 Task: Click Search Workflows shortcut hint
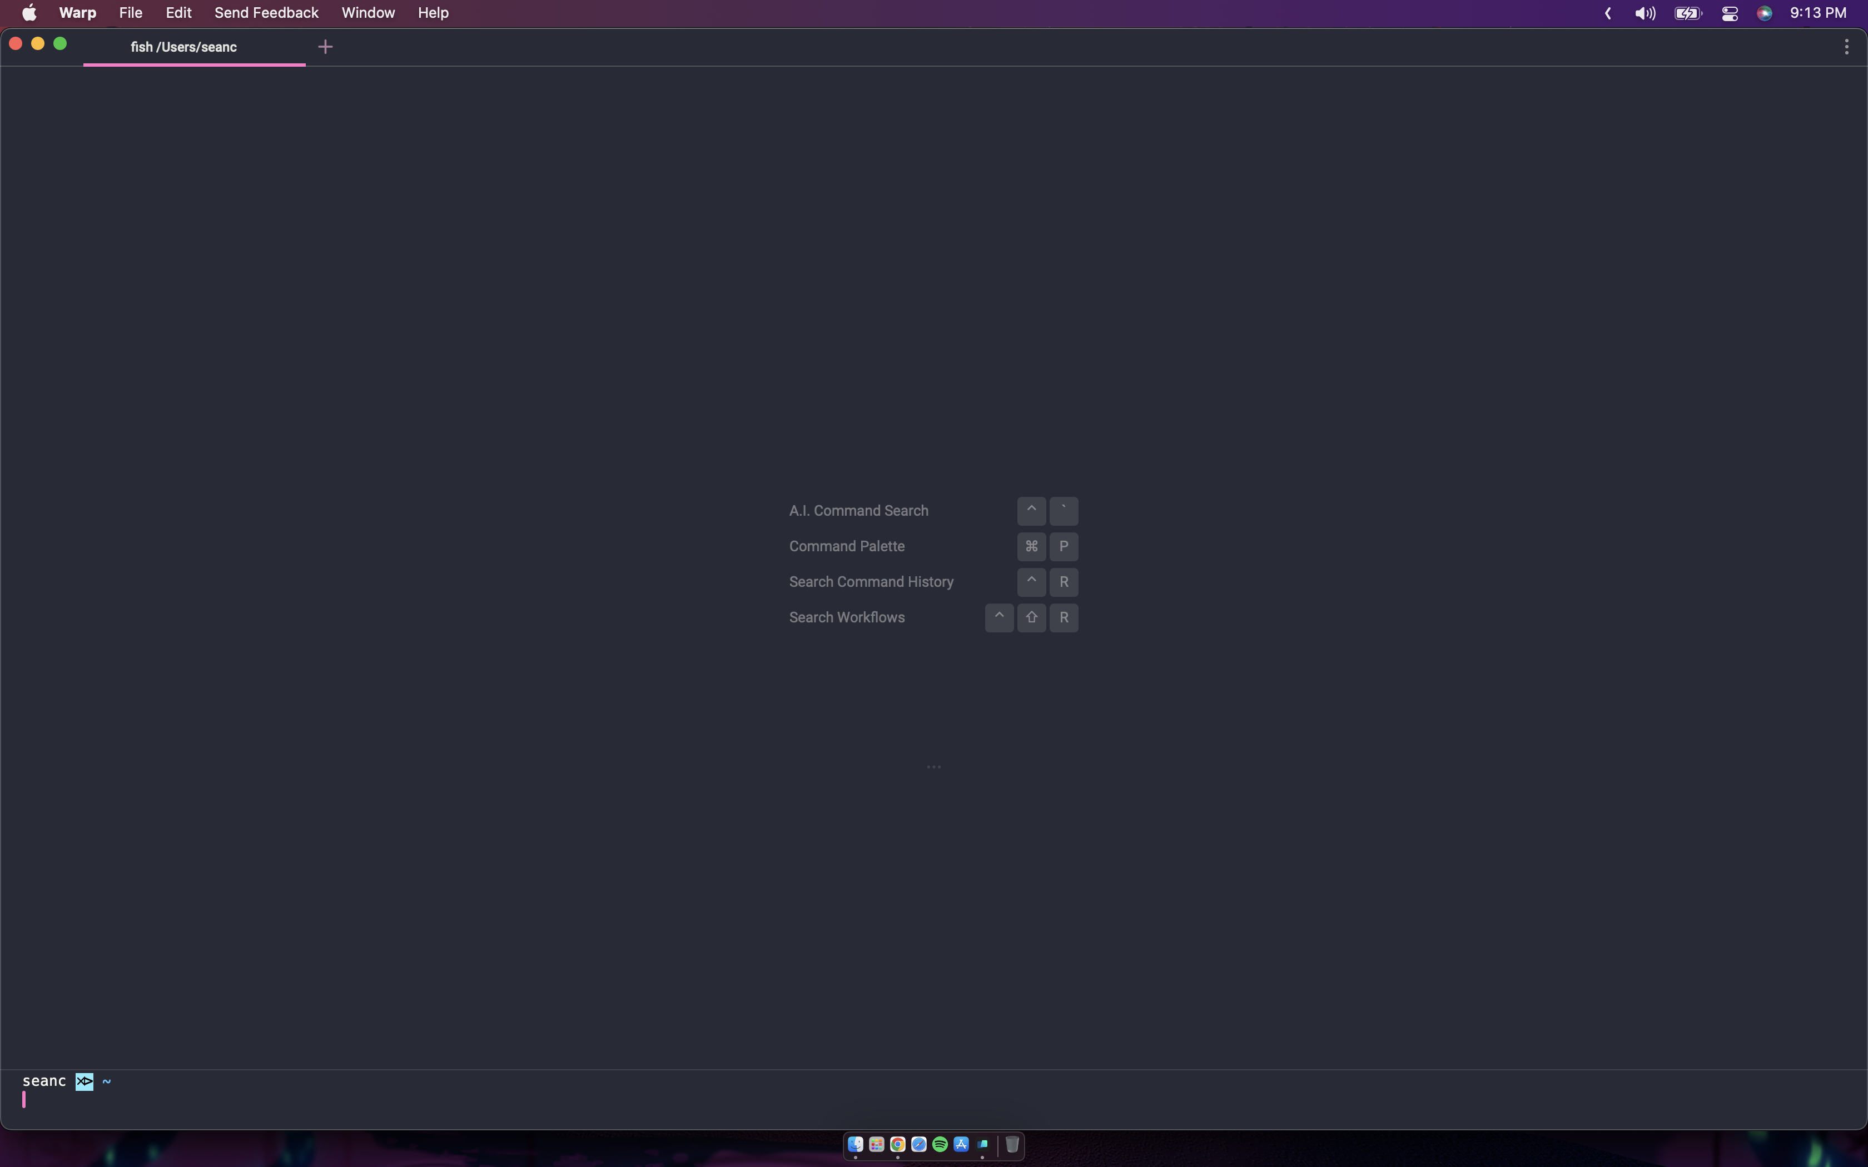click(x=847, y=617)
